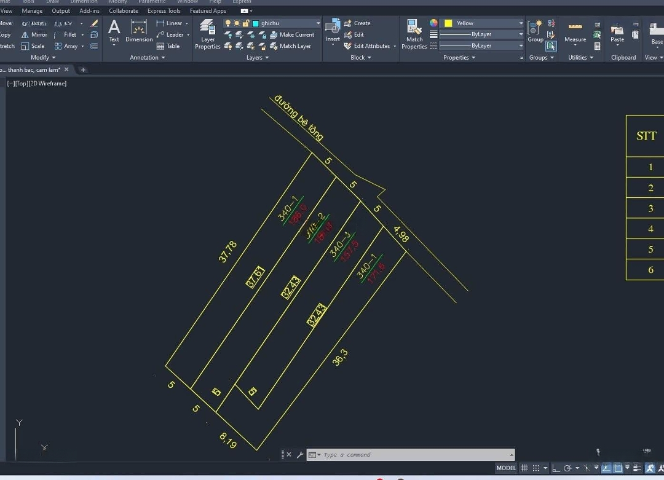This screenshot has width=664, height=480.
Task: Expand the Annotation panel
Action: coord(148,58)
